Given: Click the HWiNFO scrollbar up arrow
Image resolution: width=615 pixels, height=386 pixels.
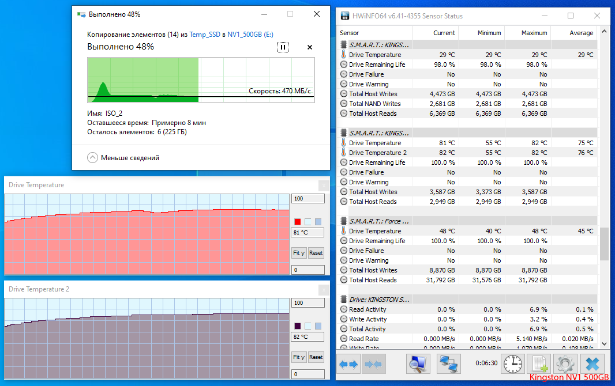Looking at the screenshot, I should click(x=604, y=31).
